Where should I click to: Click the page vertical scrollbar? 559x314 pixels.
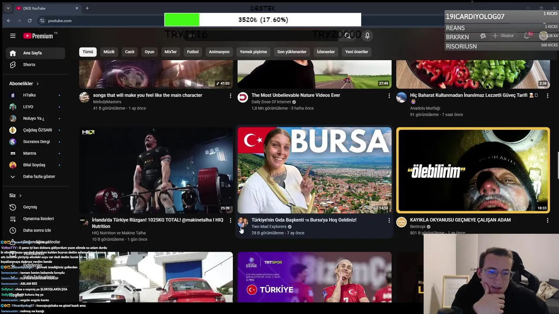click(x=557, y=166)
